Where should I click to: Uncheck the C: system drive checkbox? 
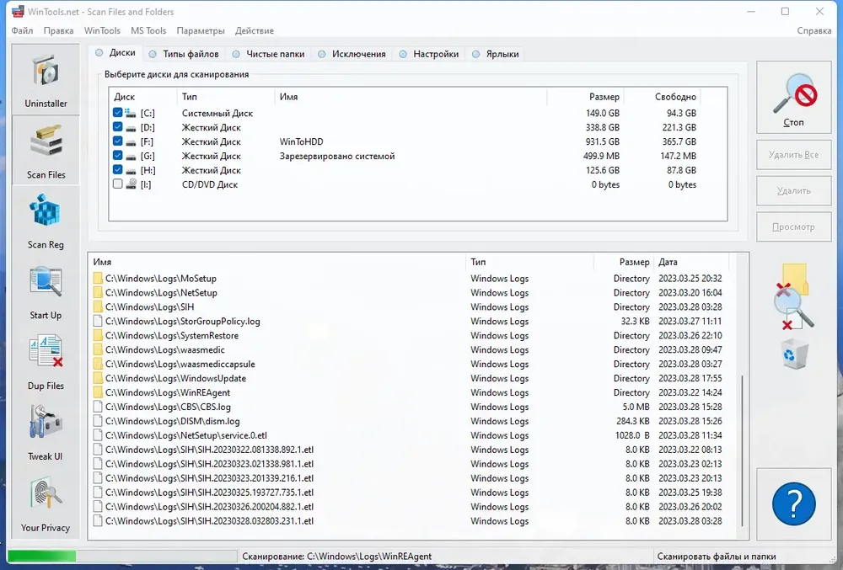118,113
